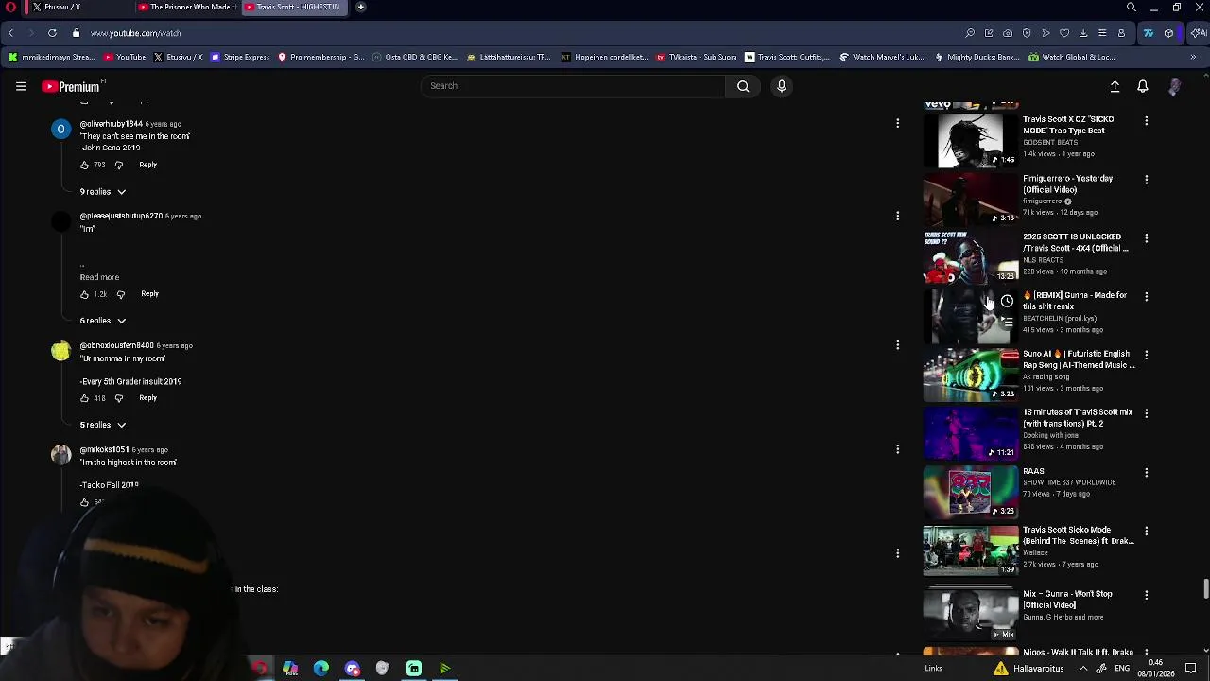Open options for @oliverhruby1844 comment
This screenshot has height=681, width=1210.
pos(897,123)
